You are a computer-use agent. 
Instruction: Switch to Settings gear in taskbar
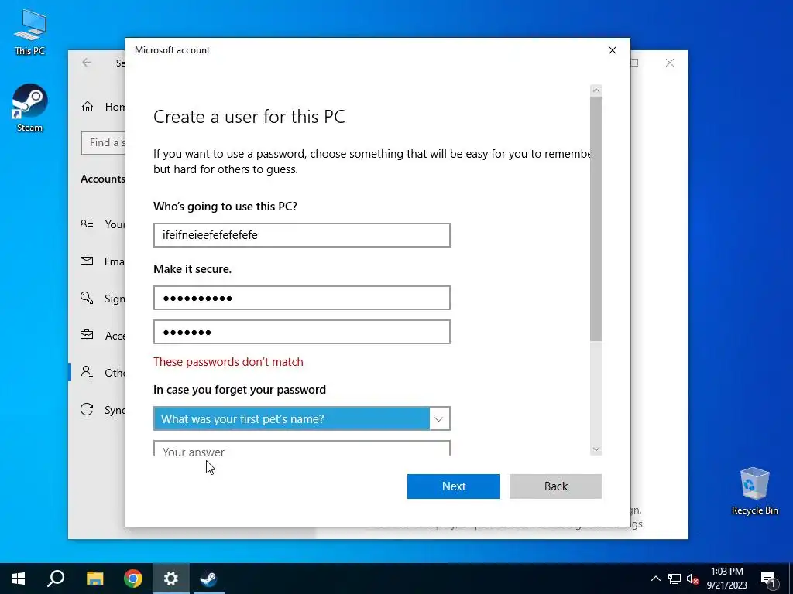171,579
